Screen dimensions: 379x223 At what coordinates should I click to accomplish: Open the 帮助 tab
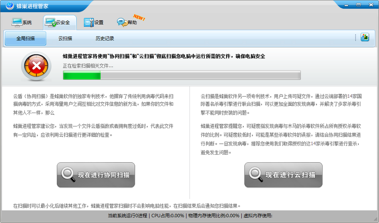pos(127,22)
